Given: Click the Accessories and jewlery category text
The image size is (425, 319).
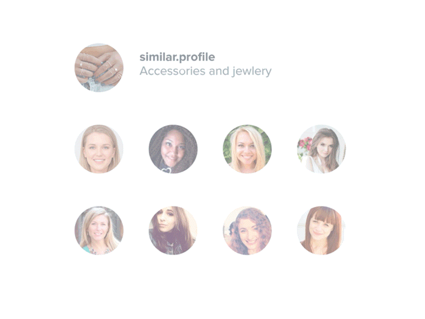Looking at the screenshot, I should coord(206,71).
